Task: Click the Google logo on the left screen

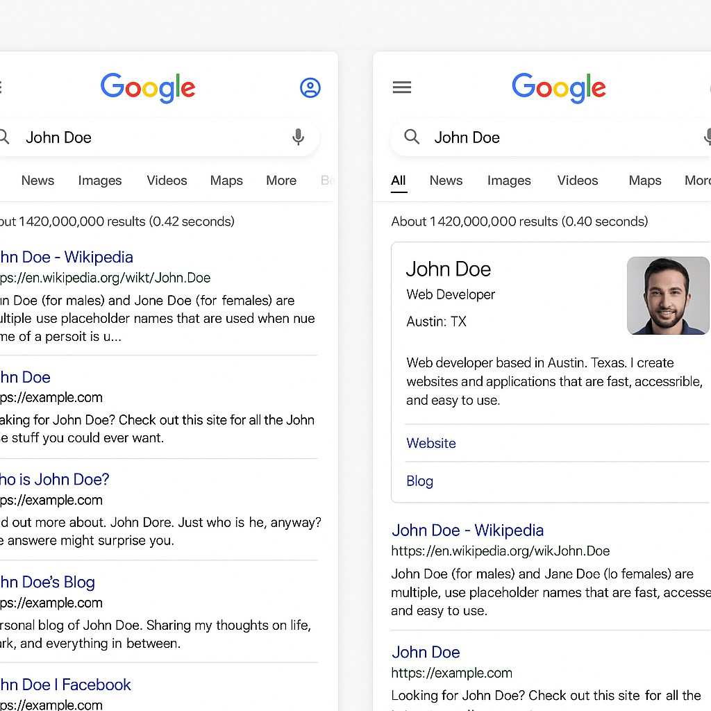Action: pyautogui.click(x=148, y=87)
